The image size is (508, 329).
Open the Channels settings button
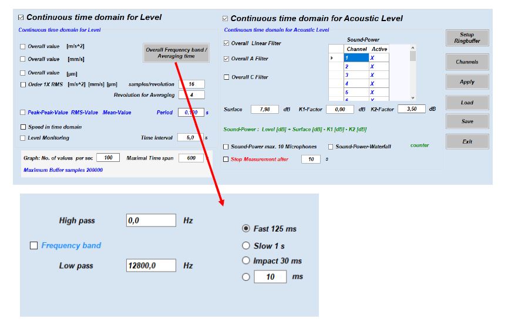coord(467,62)
